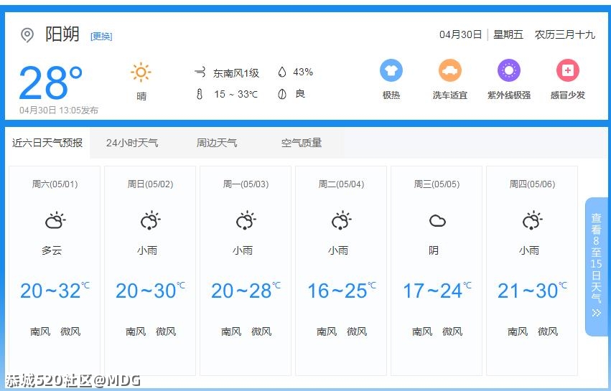Viewport: 611px width, 391px height.
Task: Open the 周边天气 tab
Action: (x=217, y=143)
